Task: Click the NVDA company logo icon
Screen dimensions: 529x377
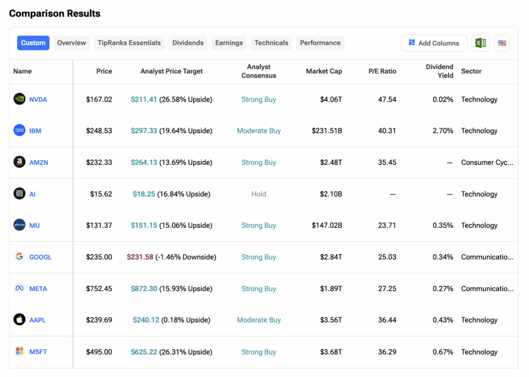Action: tap(19, 99)
